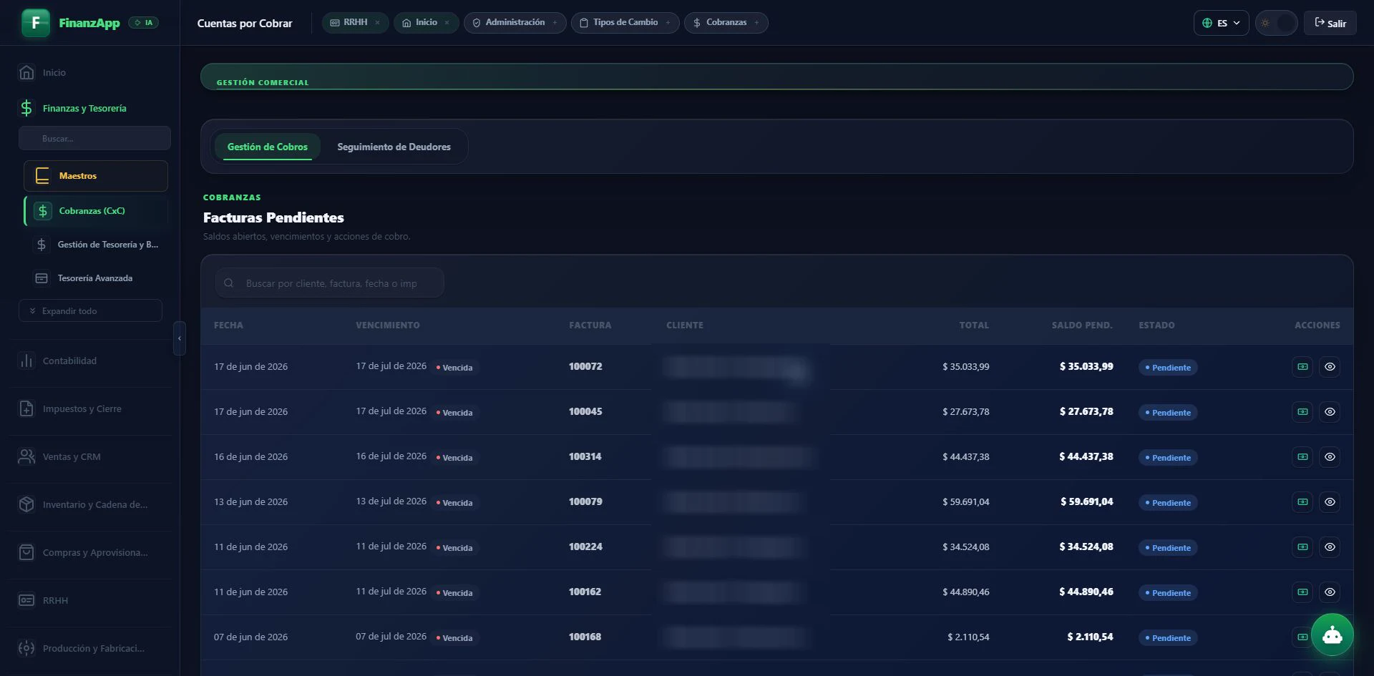Click the Pendiente badge for invoice 100072

pyautogui.click(x=1168, y=368)
